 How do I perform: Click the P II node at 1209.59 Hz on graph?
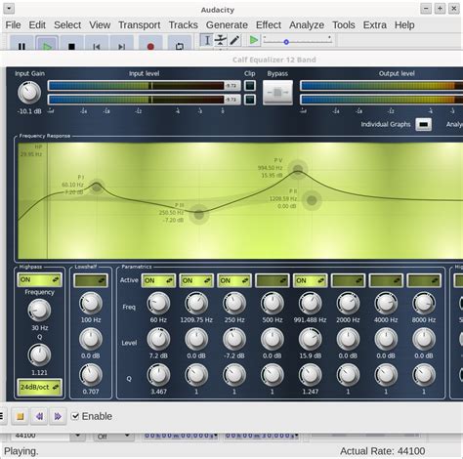click(x=312, y=200)
